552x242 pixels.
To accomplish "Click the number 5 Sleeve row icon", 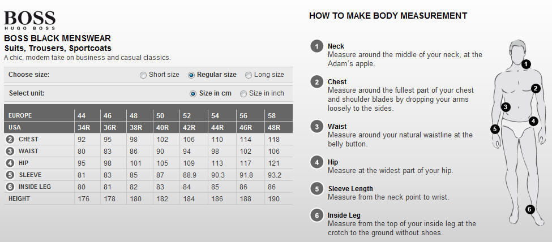I will [10, 175].
